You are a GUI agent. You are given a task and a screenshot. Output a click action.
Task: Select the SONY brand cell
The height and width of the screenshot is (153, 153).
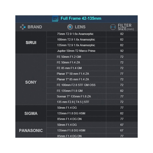click(31, 82)
